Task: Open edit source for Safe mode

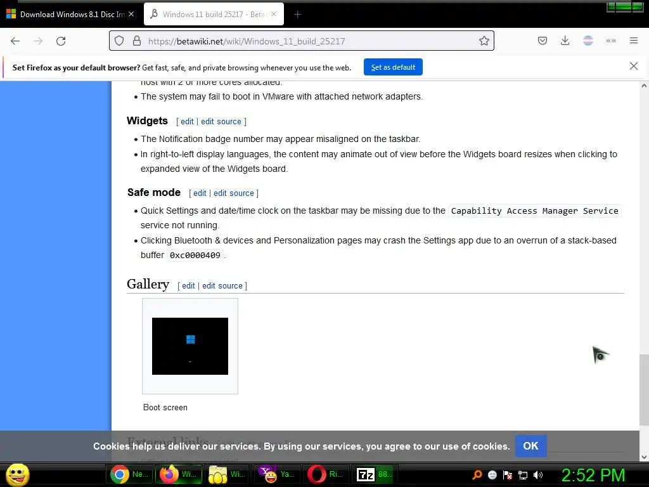Action: [x=234, y=193]
